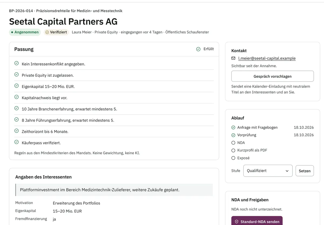Open email link l.meier@seetal-capital.example

(267, 58)
